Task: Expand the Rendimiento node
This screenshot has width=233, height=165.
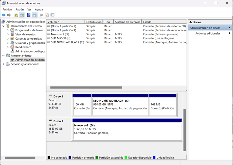Action: (8, 47)
